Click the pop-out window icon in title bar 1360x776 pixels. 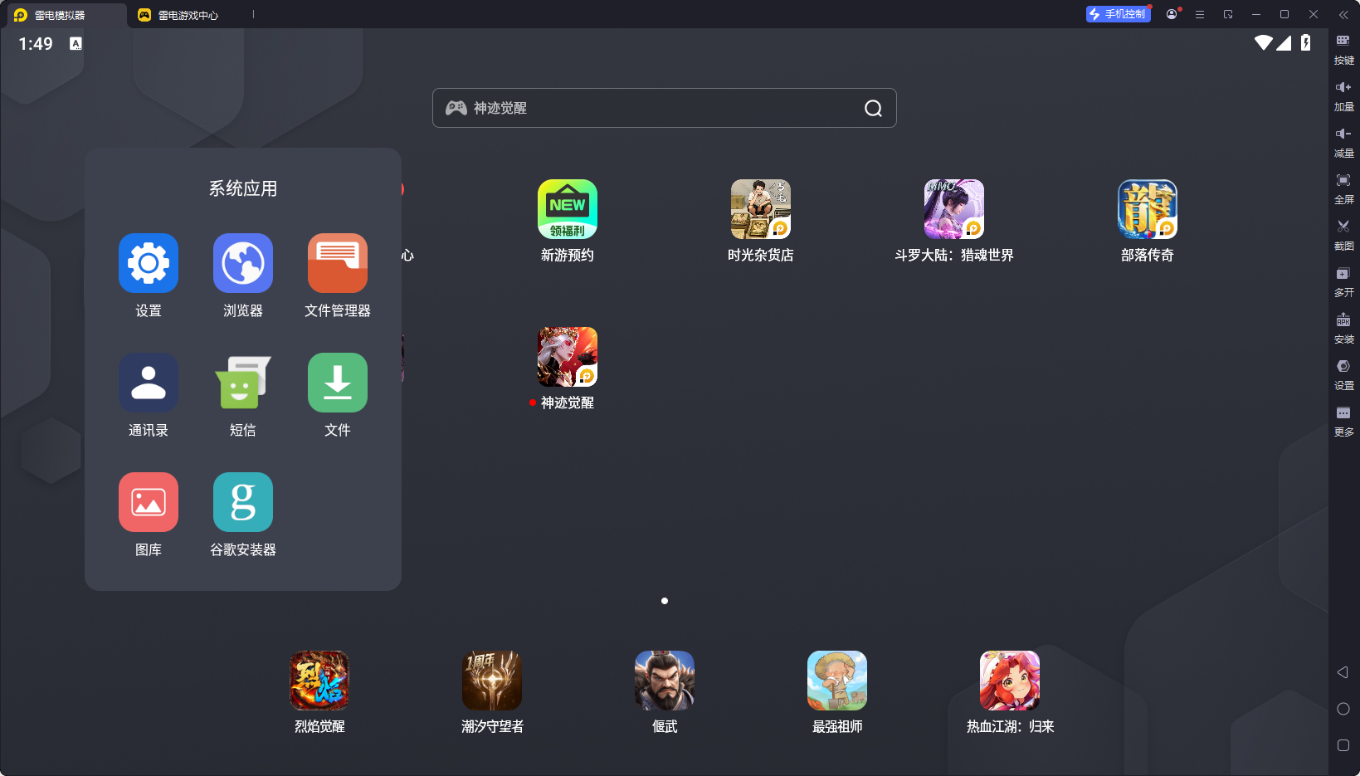1228,14
